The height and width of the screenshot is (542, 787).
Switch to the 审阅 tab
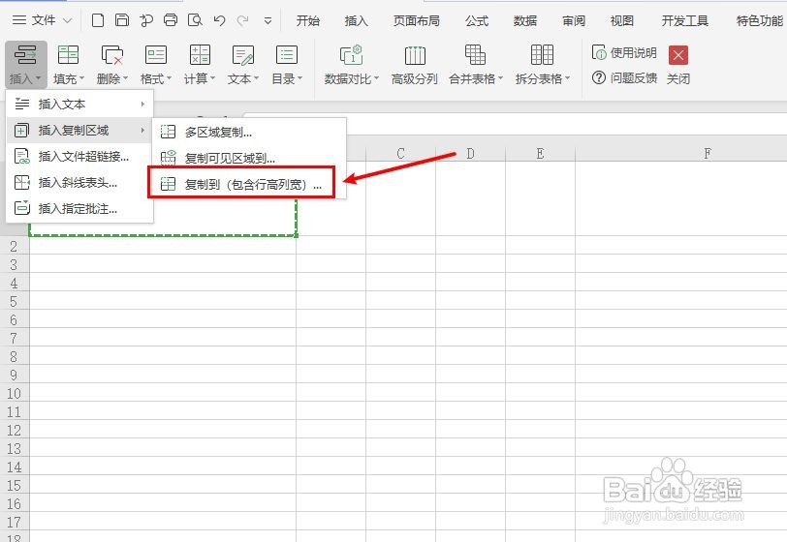click(573, 20)
